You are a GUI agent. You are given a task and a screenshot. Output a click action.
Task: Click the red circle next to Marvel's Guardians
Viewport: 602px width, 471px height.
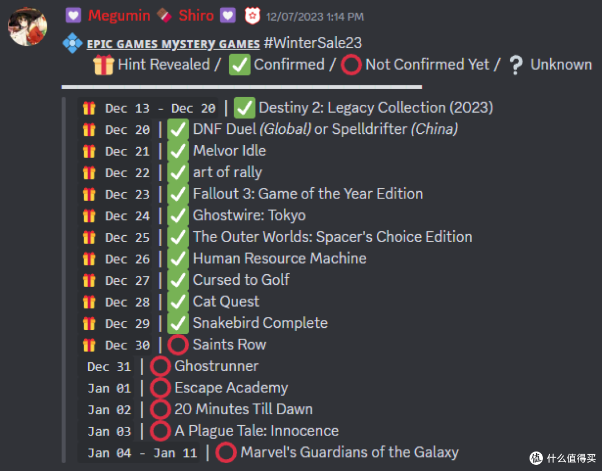pos(226,452)
